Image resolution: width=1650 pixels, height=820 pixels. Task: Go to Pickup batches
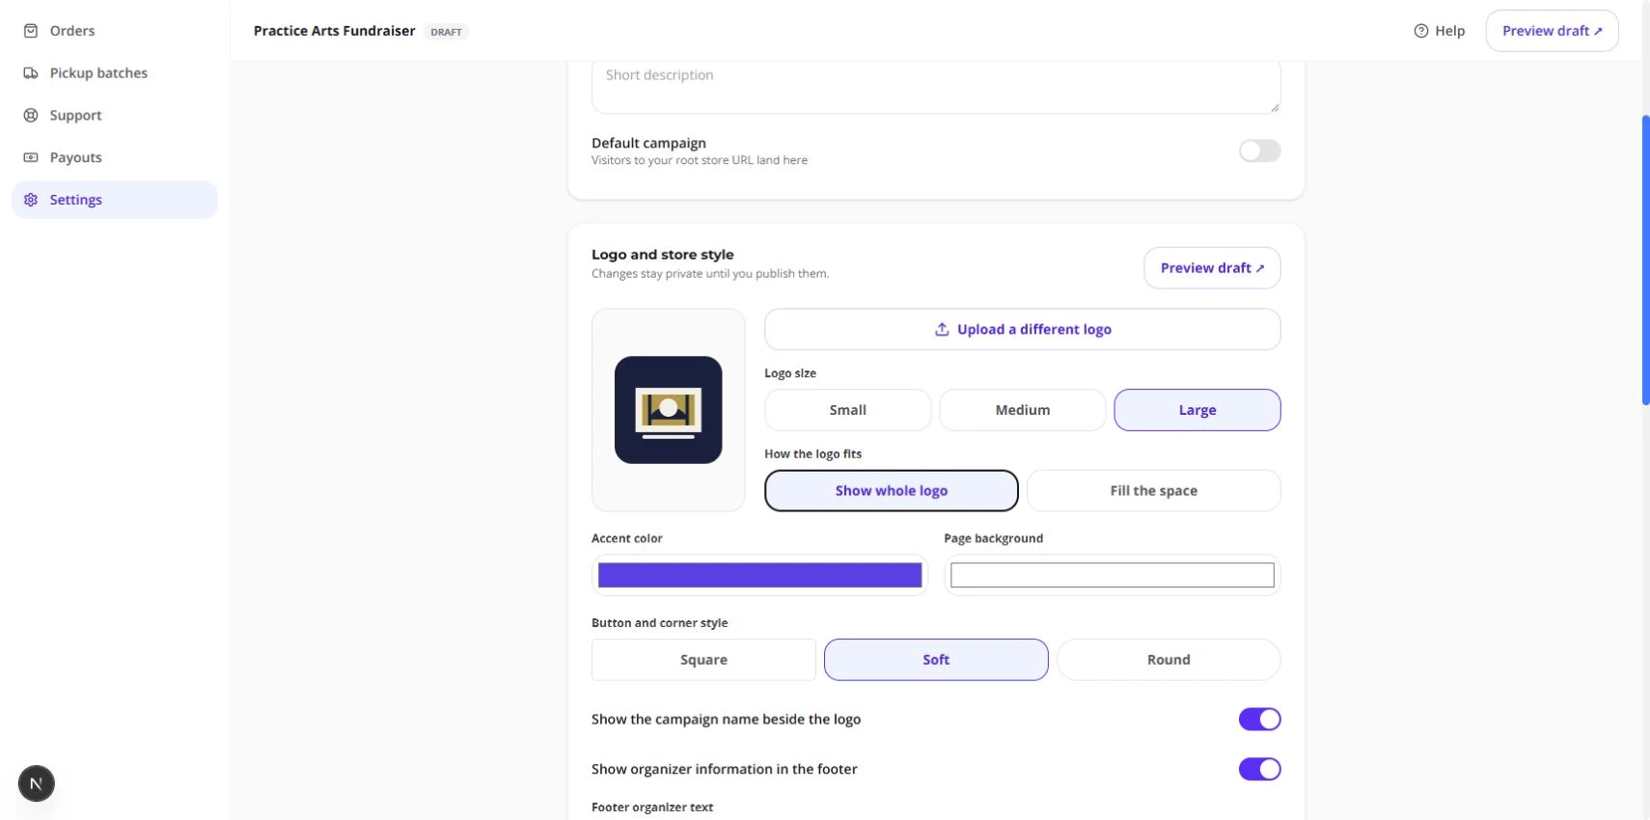(115, 73)
